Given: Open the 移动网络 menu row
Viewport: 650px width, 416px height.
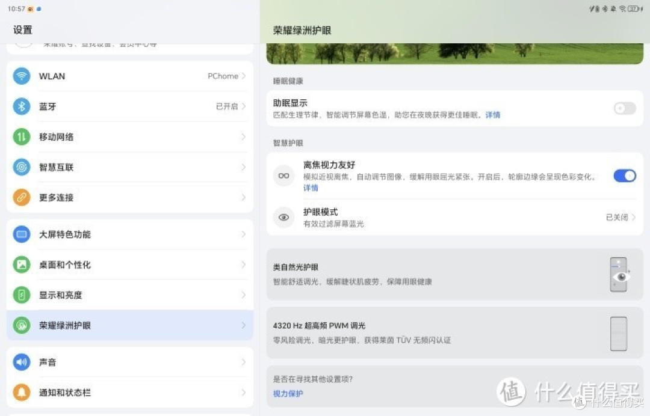Looking at the screenshot, I should click(130, 136).
